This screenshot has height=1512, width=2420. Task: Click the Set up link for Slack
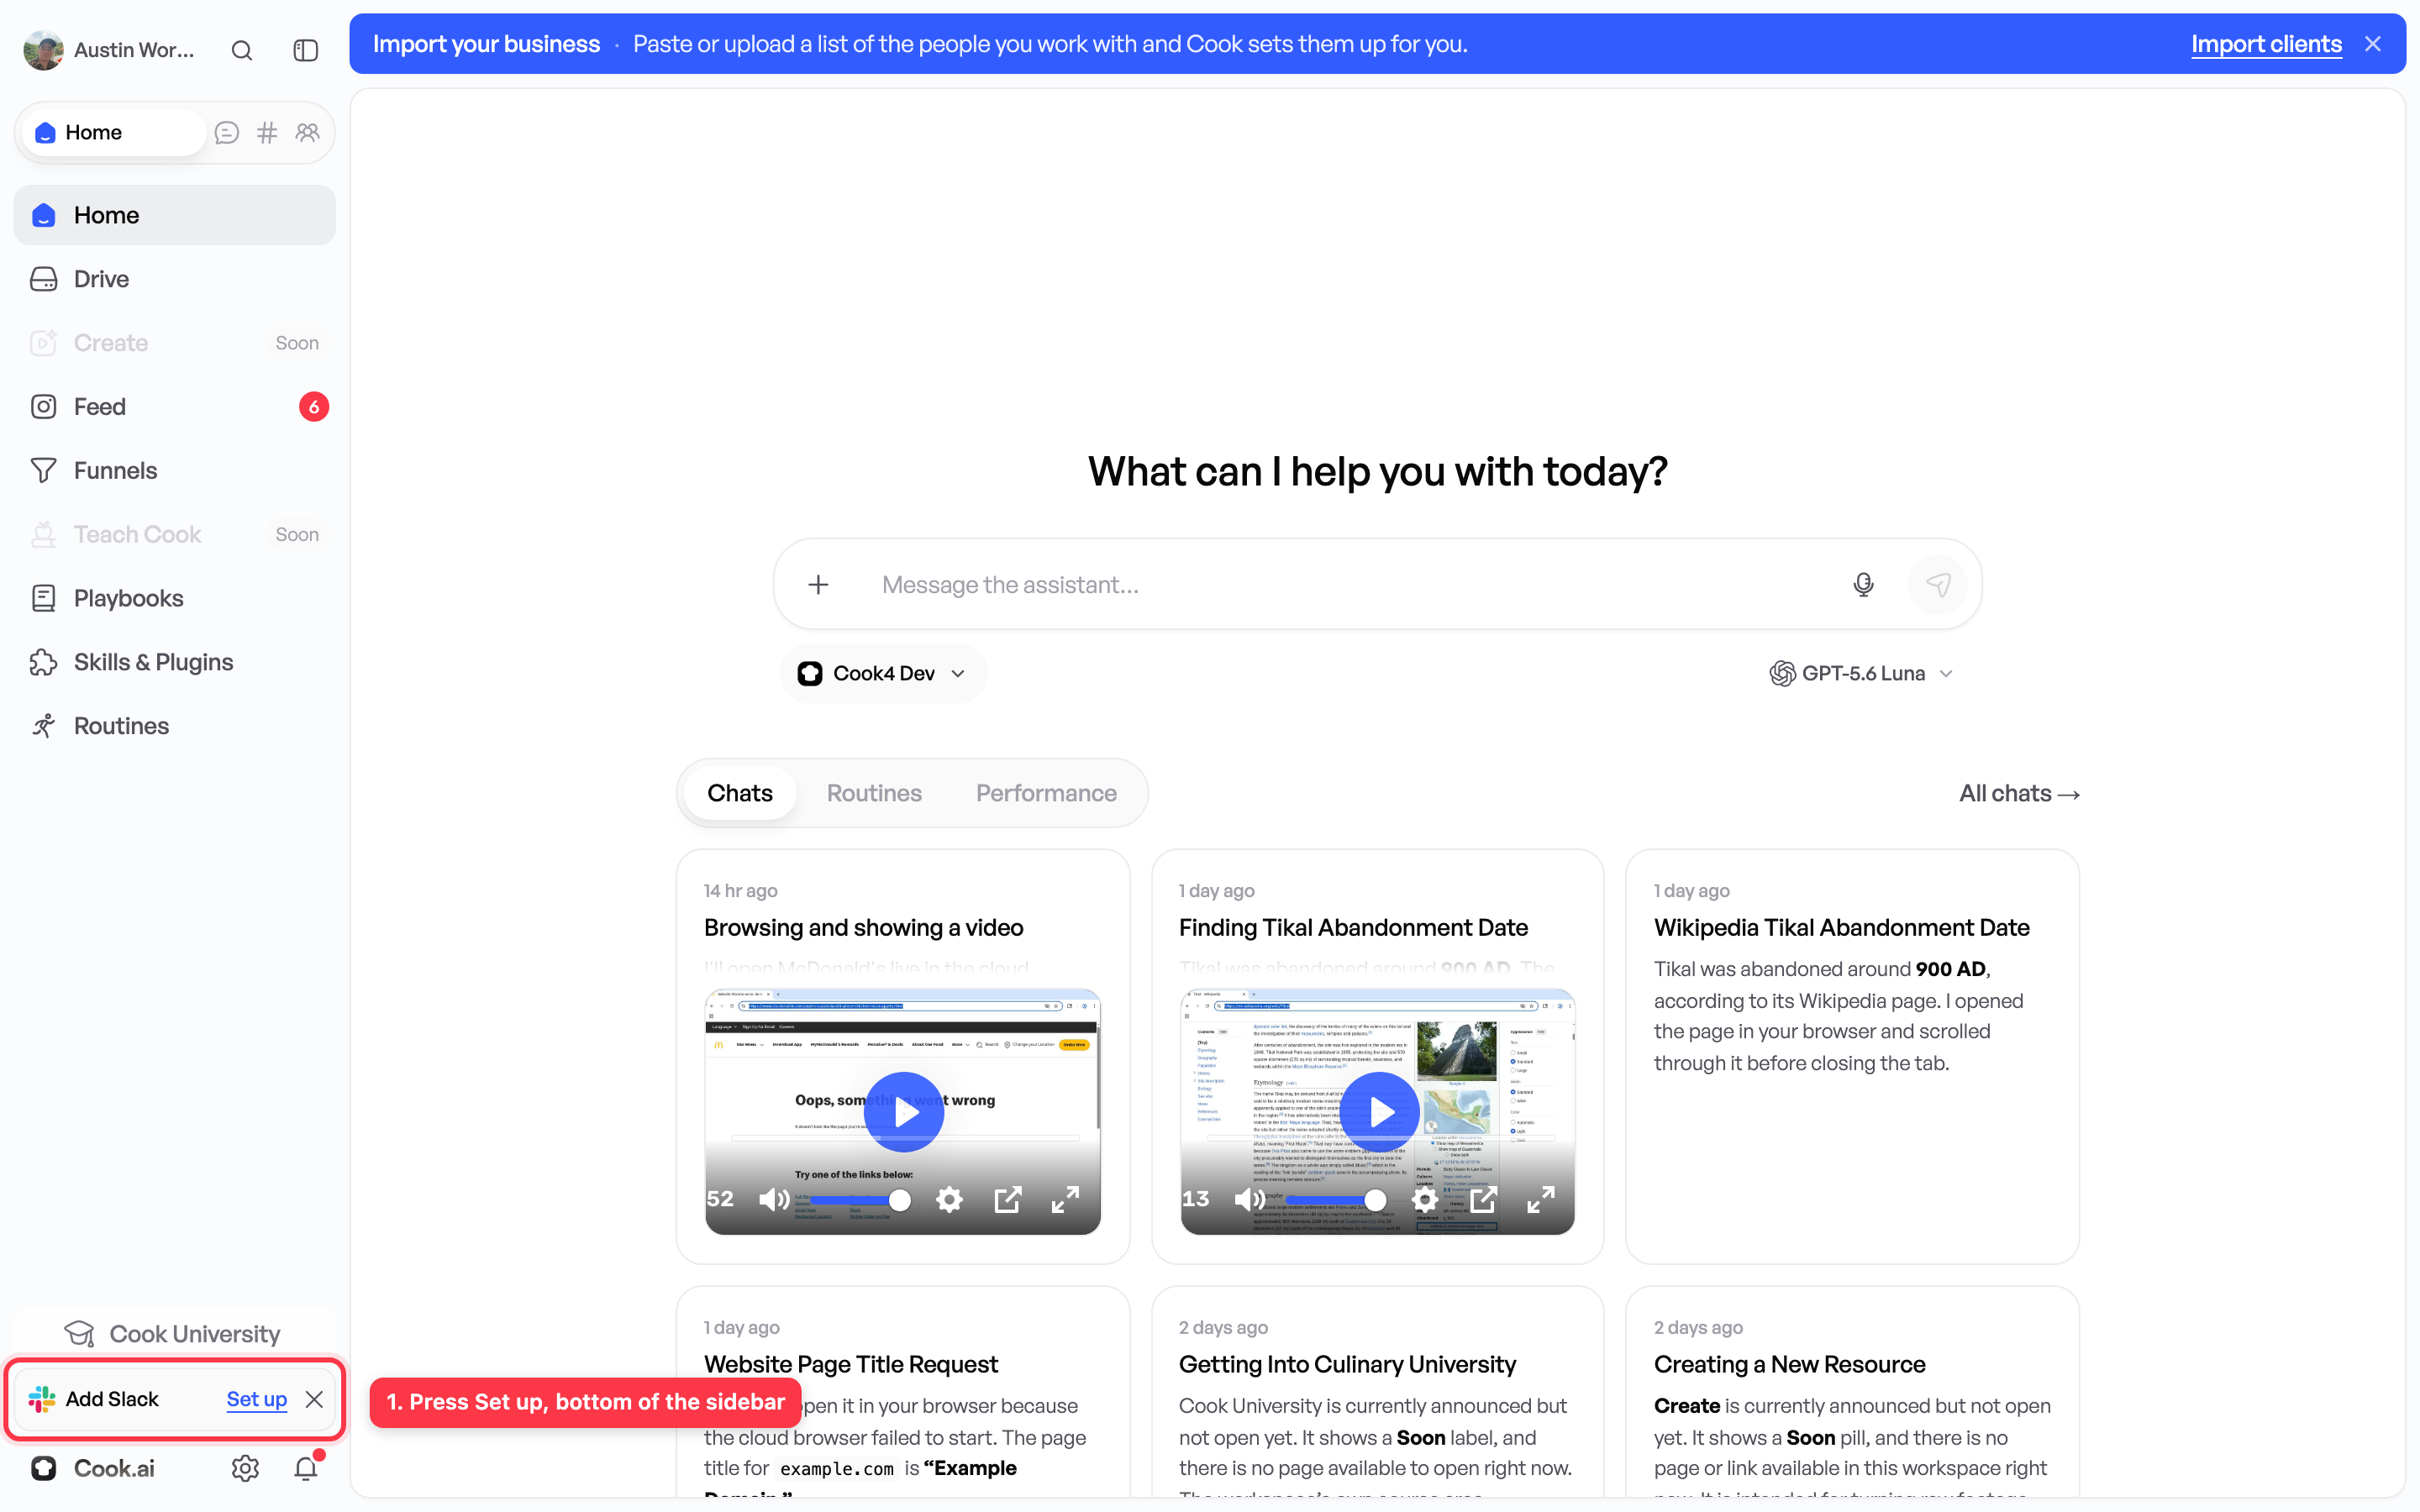click(257, 1399)
